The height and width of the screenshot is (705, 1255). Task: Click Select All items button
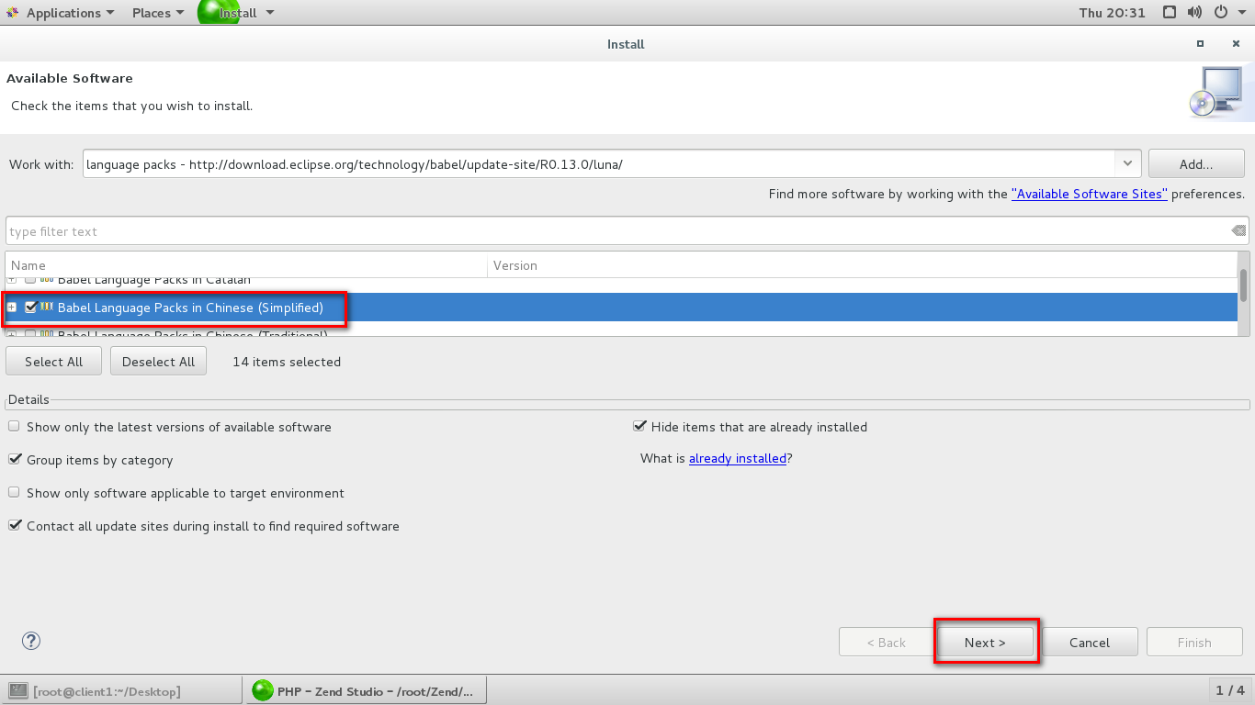coord(53,362)
